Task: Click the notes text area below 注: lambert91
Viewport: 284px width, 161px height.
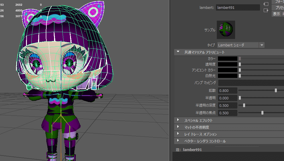Action: (x=228, y=156)
